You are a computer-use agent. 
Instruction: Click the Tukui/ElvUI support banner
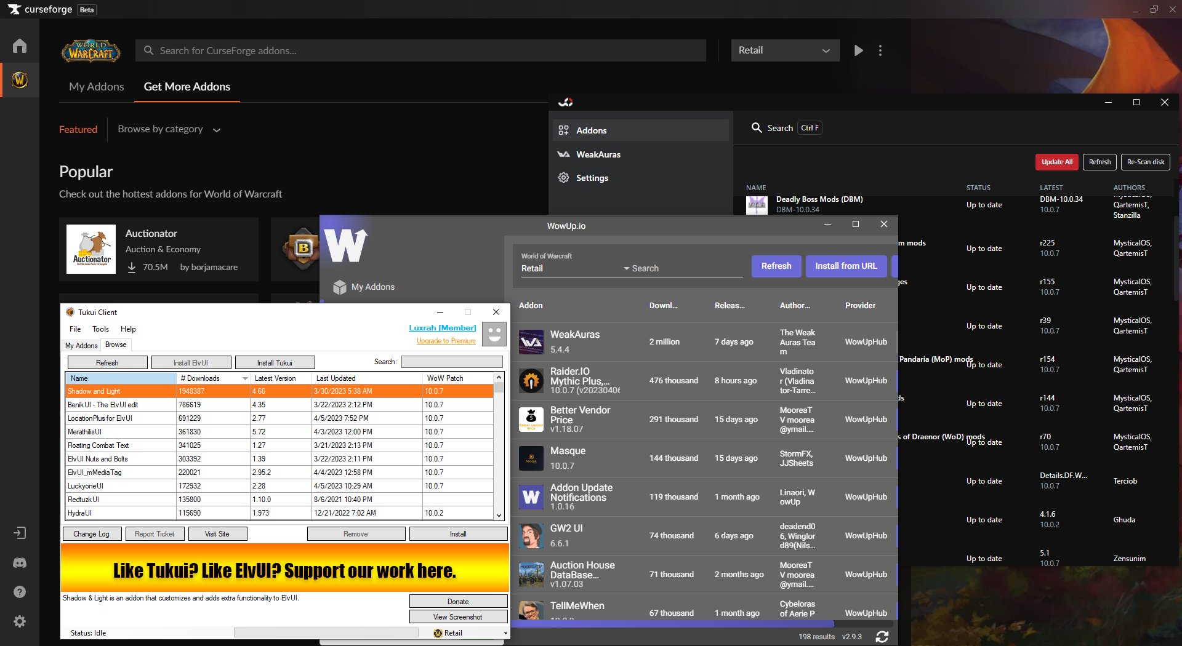pos(285,568)
